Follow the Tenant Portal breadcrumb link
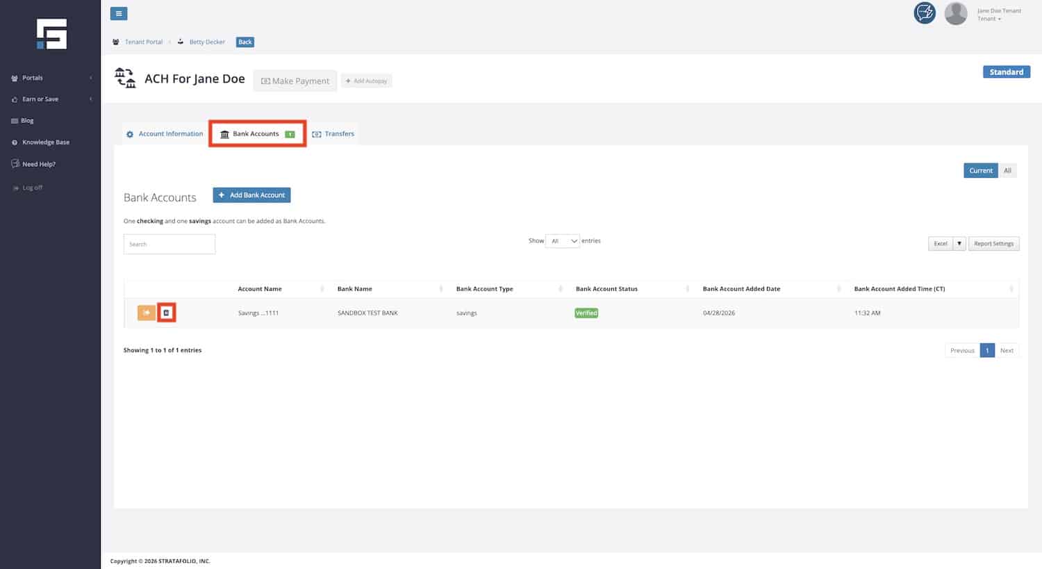Viewport: 1042px width, 569px height. pos(144,42)
